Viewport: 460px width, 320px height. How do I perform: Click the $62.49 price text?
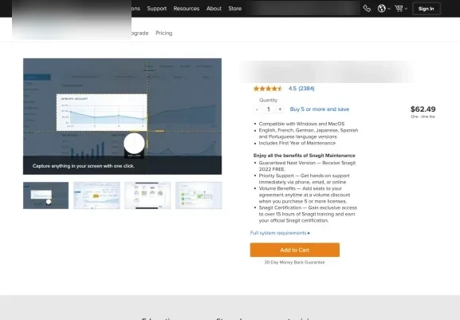(x=423, y=109)
